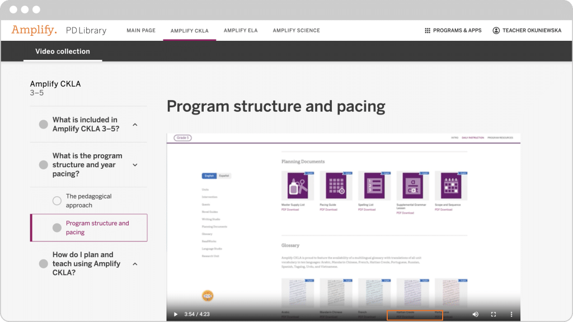The height and width of the screenshot is (322, 573).
Task: Click Planning Documents in the video sidebar
Action: coord(214,227)
